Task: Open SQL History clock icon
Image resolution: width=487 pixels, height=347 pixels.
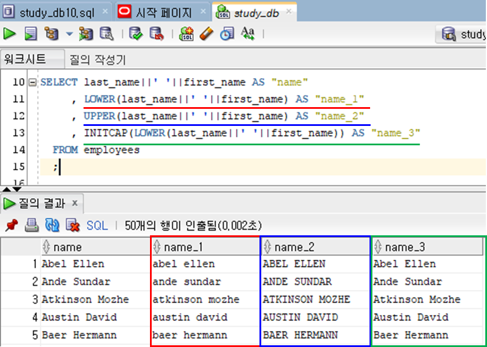Action: tap(227, 34)
